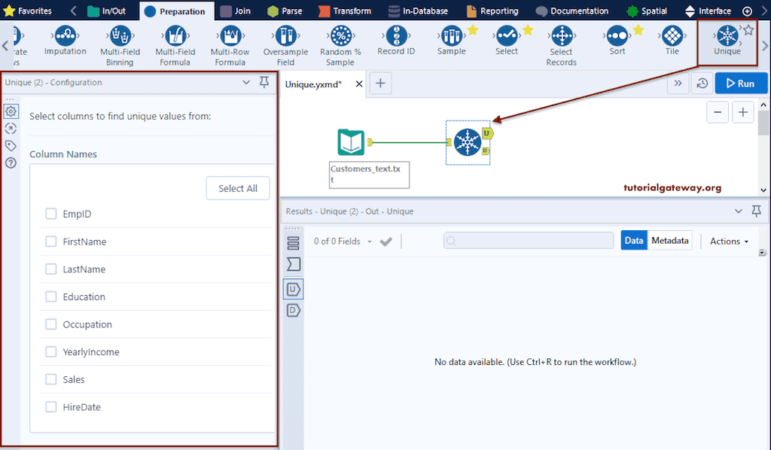Open the Actions dropdown menu
The width and height of the screenshot is (771, 450).
point(729,242)
